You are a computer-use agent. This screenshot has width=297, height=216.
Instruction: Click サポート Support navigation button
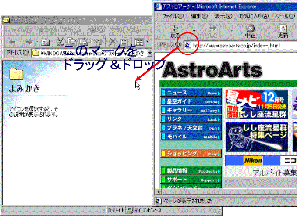(191, 180)
